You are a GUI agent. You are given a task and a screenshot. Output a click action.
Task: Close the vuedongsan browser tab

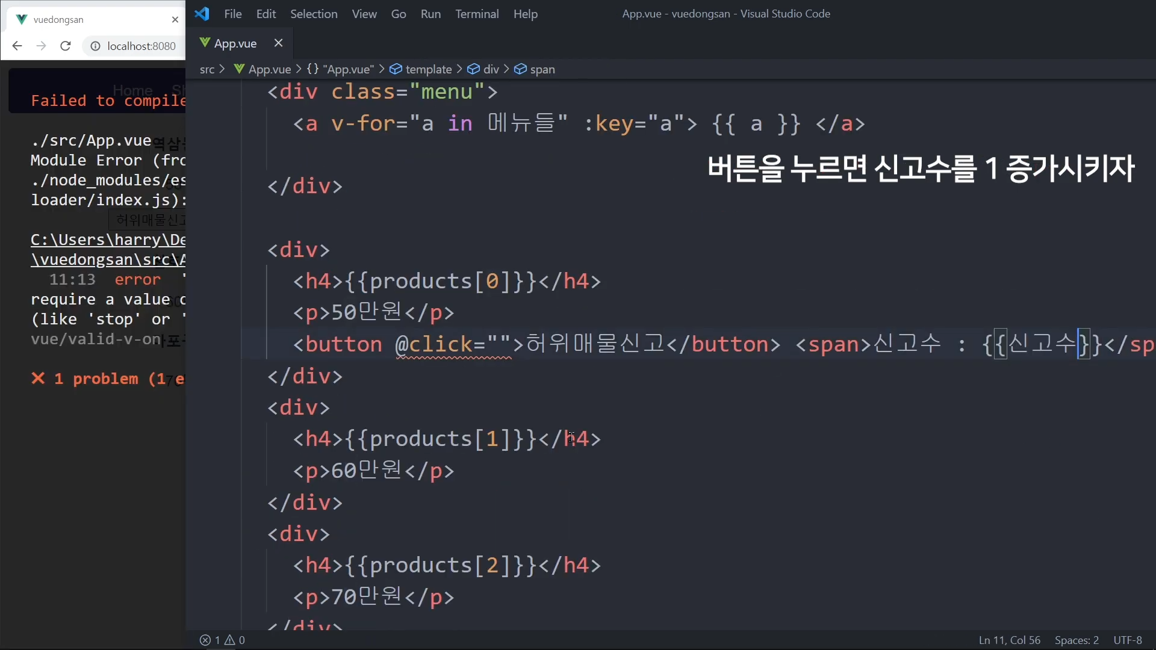click(x=175, y=19)
